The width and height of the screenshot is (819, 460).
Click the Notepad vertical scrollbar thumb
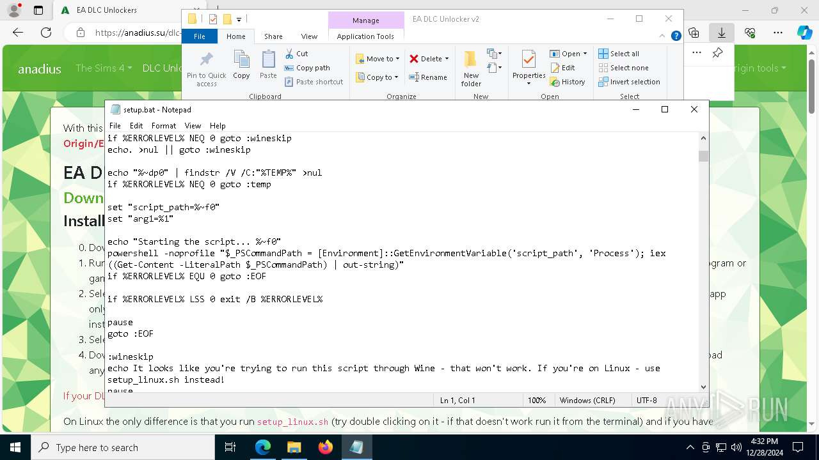(704, 156)
